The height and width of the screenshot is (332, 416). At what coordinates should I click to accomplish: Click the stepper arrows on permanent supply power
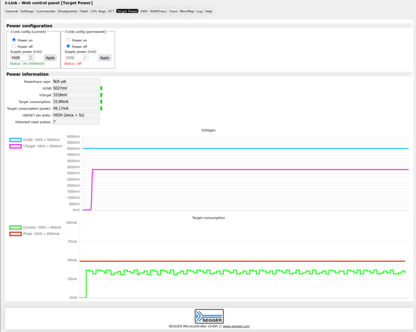click(x=85, y=58)
